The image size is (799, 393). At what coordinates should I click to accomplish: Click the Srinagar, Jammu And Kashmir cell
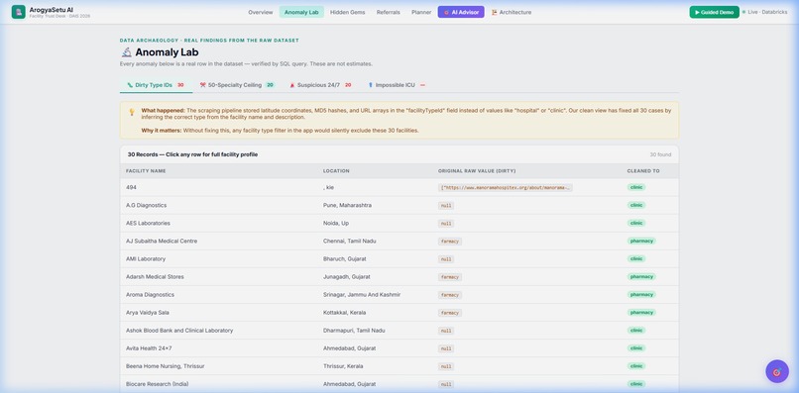coord(362,294)
